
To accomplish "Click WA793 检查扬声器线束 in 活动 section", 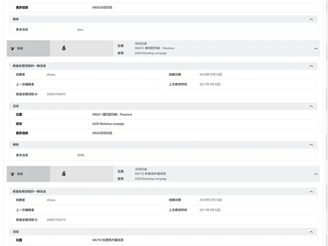I will coord(108,240).
